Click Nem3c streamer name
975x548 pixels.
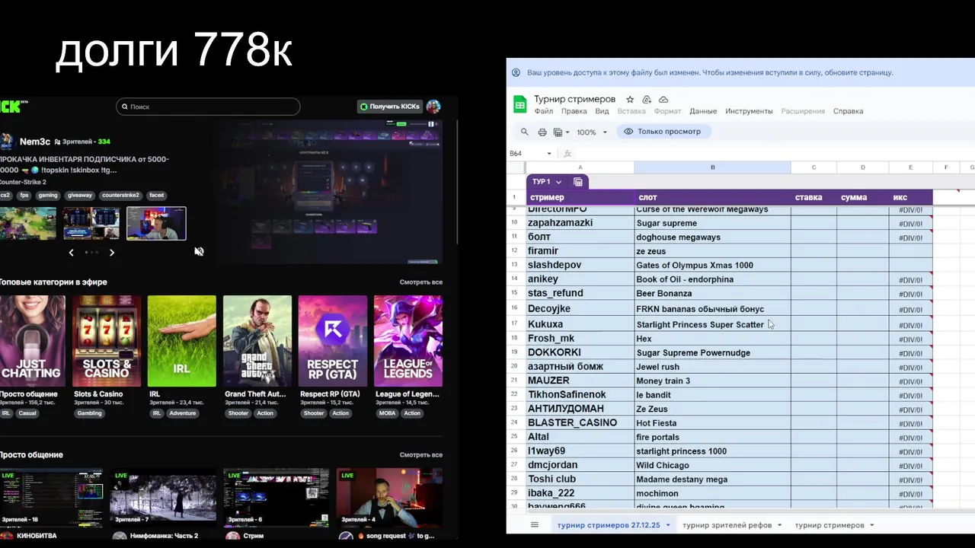(x=35, y=142)
